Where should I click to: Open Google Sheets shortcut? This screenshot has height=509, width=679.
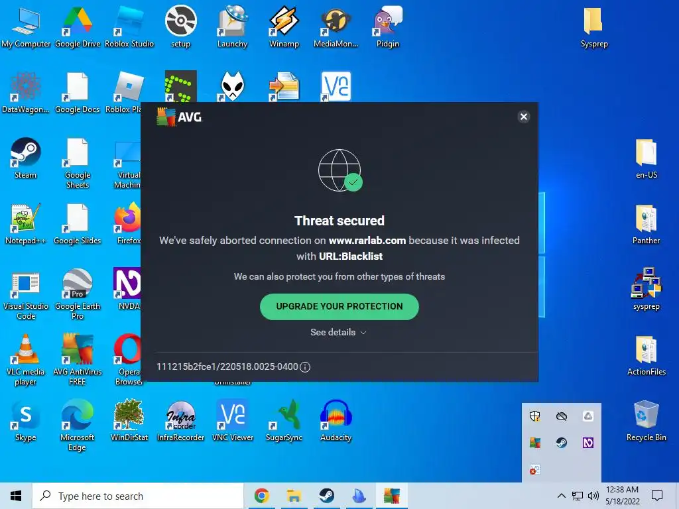[78, 163]
